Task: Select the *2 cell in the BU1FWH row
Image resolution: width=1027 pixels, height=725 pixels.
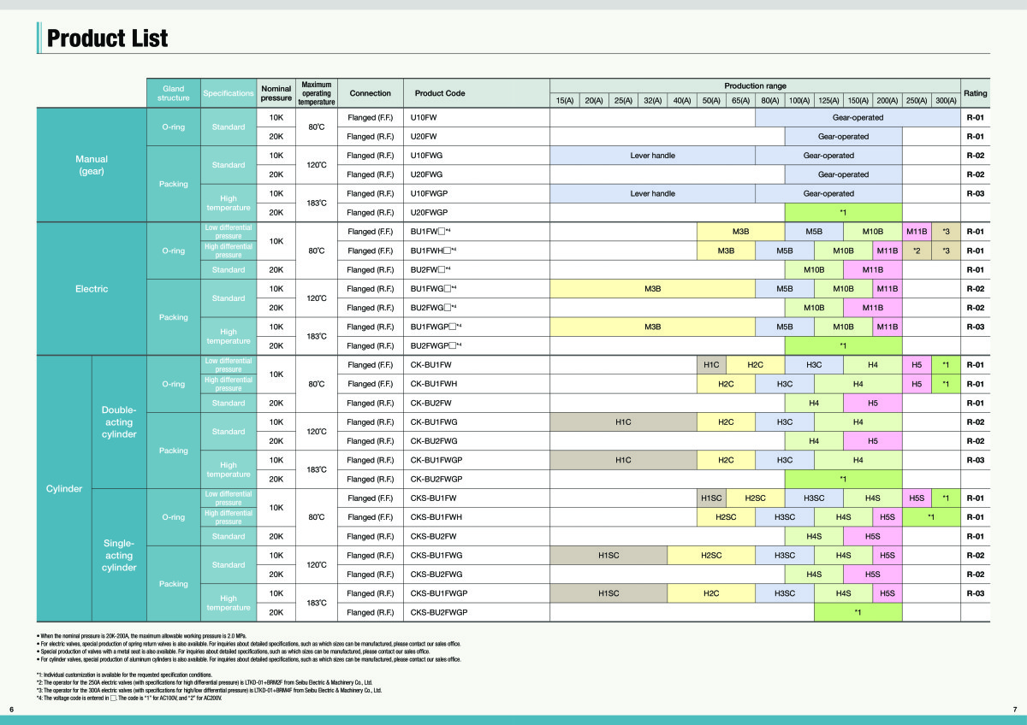Action: click(917, 251)
